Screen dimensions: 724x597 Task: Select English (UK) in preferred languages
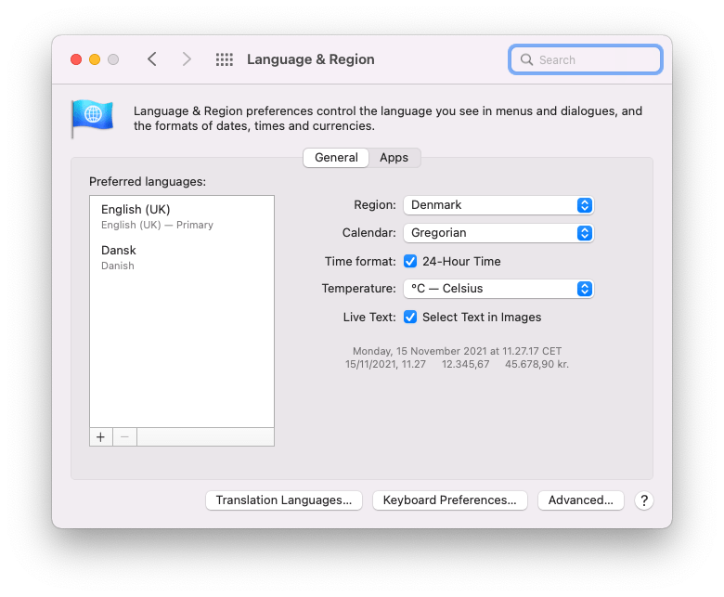tap(182, 216)
